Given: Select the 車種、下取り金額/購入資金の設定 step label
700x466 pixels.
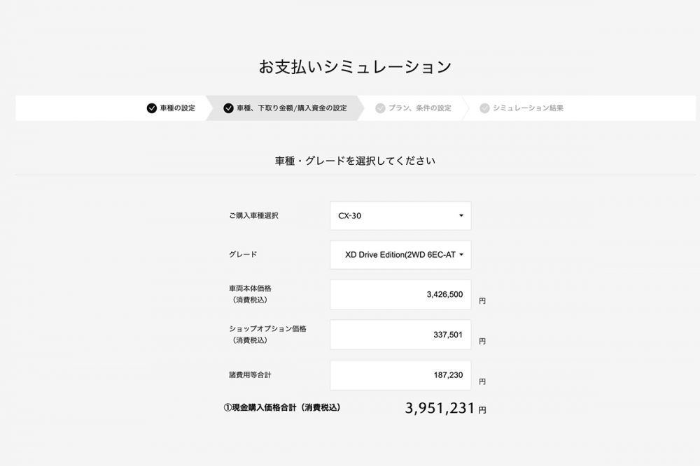Looking at the screenshot, I should point(292,108).
